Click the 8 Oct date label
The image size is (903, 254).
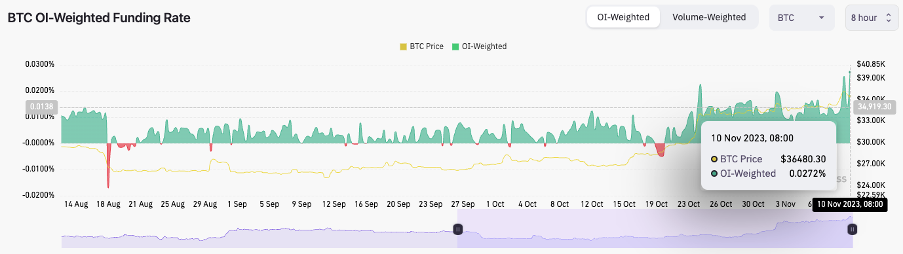(559, 204)
